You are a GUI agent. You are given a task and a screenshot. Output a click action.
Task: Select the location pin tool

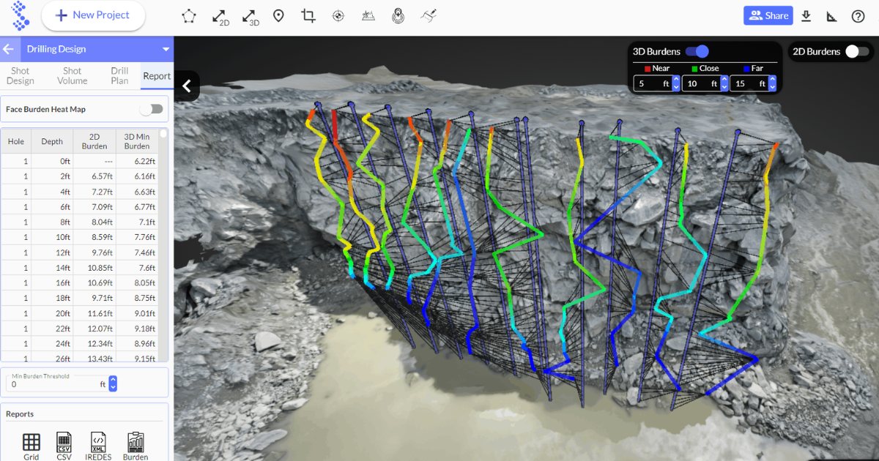pyautogui.click(x=278, y=15)
